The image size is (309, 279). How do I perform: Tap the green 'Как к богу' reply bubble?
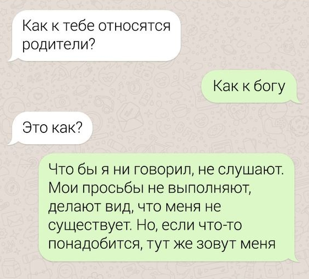point(251,87)
